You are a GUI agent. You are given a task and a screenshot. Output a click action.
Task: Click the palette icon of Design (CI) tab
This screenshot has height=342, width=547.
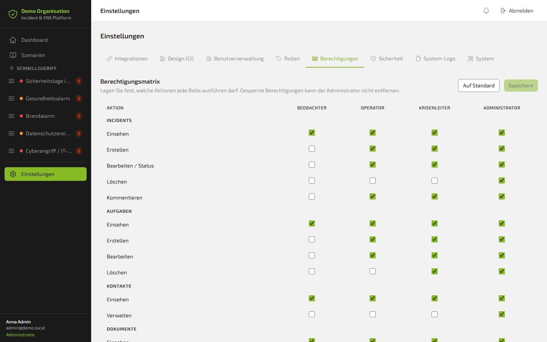[x=163, y=59]
